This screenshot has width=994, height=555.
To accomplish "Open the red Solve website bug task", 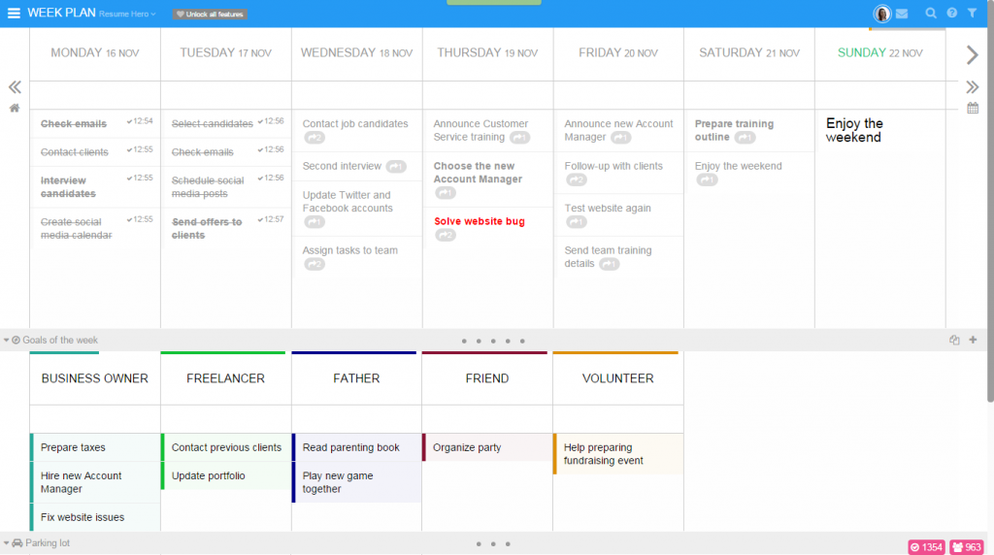I will click(x=479, y=222).
